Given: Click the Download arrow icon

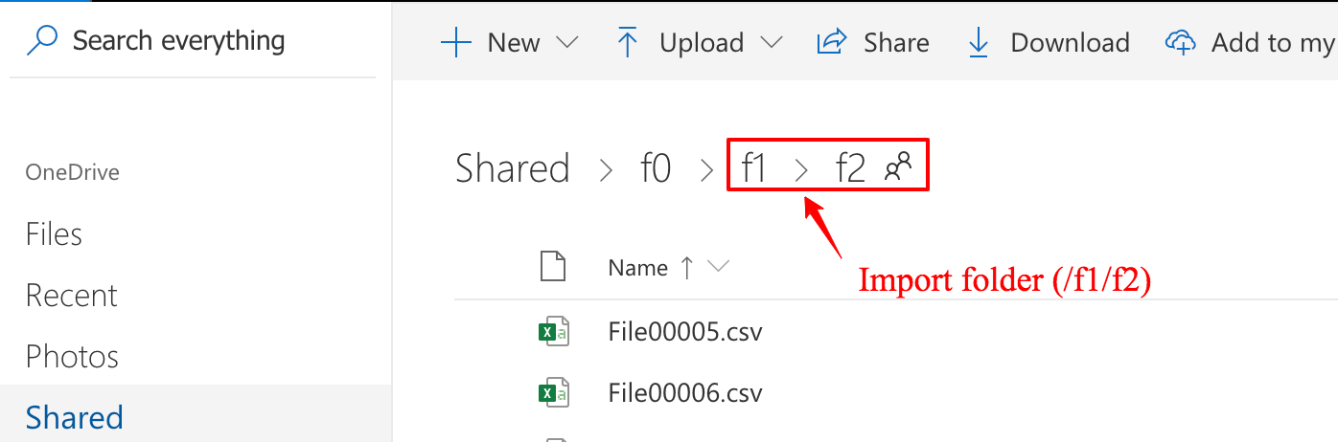Looking at the screenshot, I should (x=979, y=42).
